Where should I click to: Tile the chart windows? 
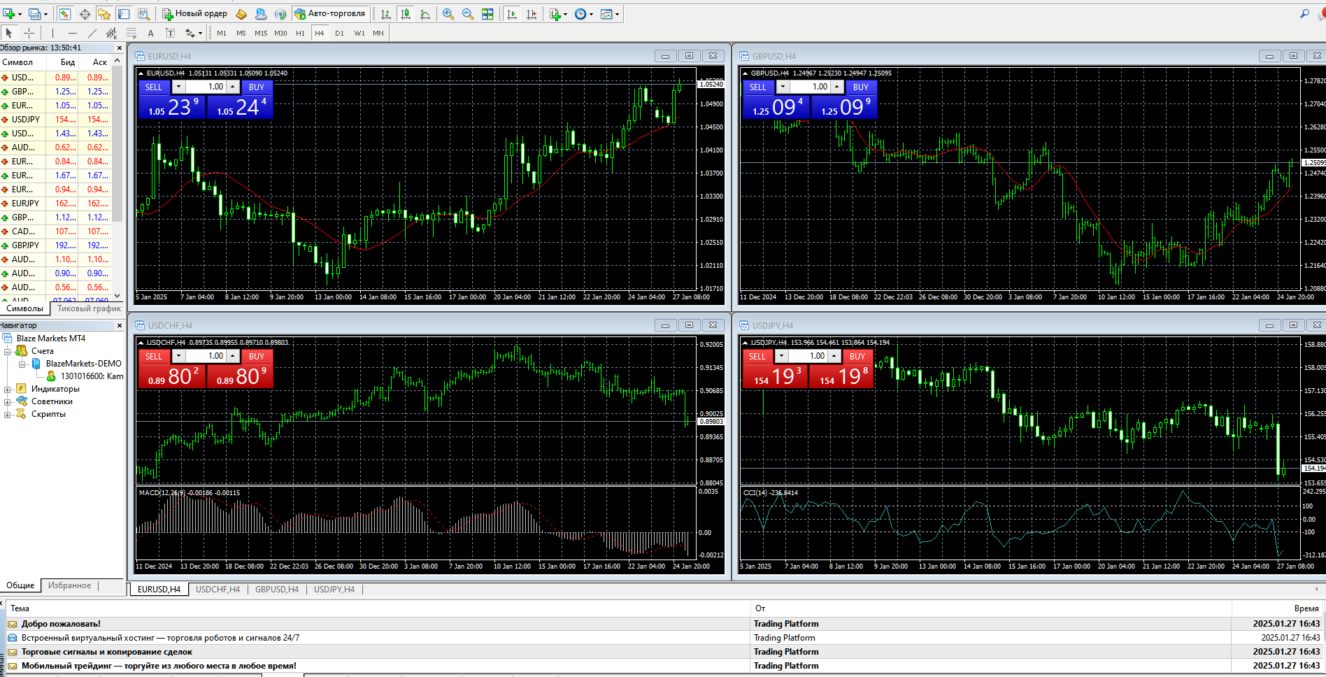click(487, 13)
